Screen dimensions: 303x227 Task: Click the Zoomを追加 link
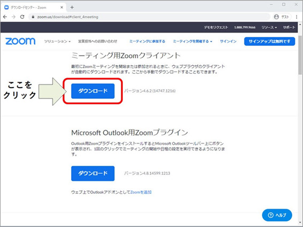[x=141, y=192]
